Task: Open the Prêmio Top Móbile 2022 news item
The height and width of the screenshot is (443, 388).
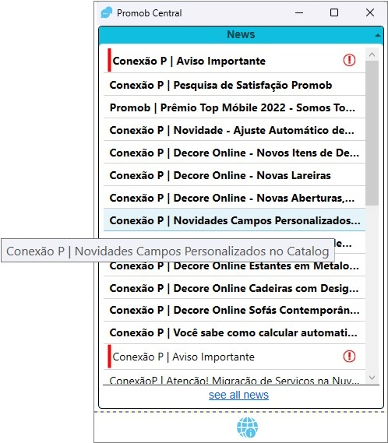Action: pos(235,107)
